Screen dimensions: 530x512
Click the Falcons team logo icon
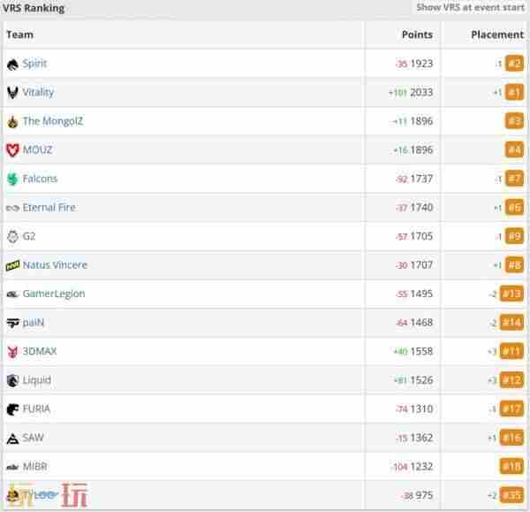coord(12,179)
